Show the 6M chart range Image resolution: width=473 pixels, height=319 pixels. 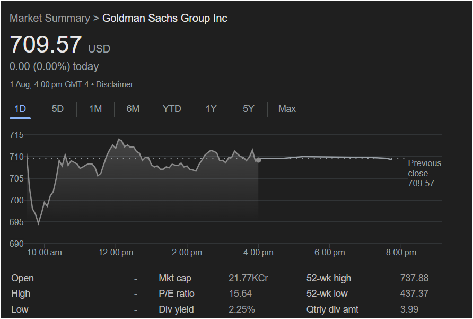133,109
